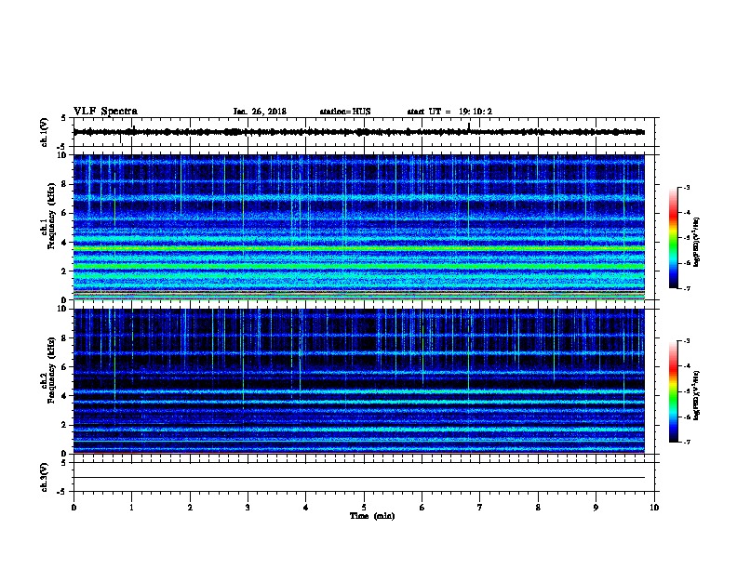Click the "station=HUS" header label

(x=345, y=112)
